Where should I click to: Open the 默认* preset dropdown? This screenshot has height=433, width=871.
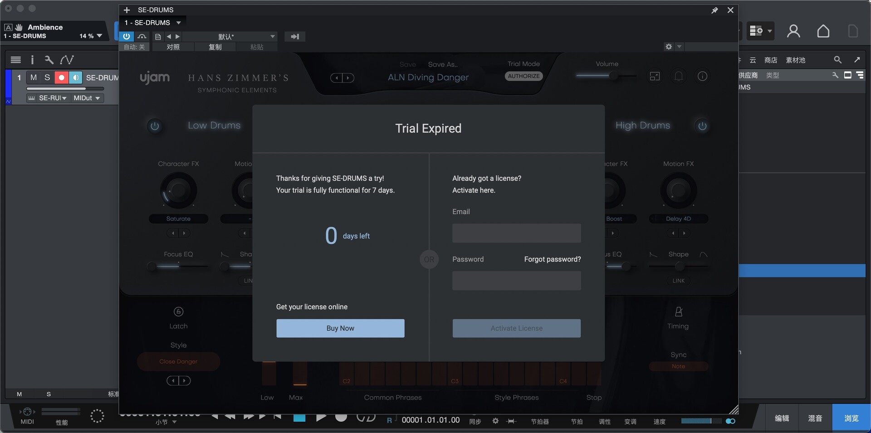(x=231, y=37)
